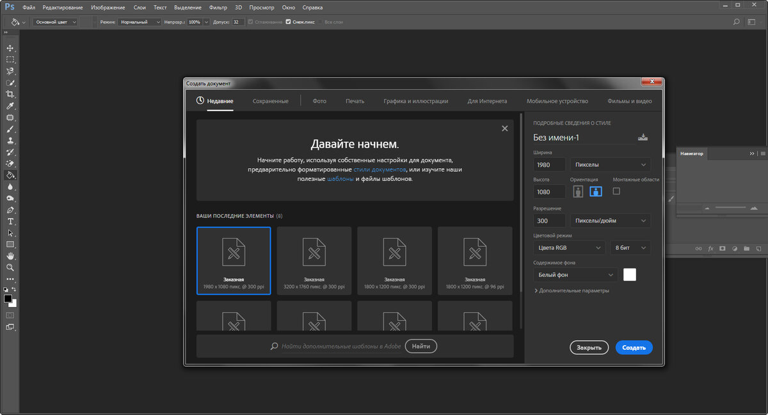Click the Ширина field with 1980

549,164
